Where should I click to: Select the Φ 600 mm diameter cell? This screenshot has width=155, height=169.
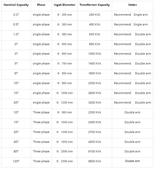click(64, 54)
